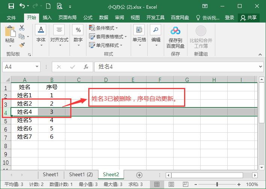Open the 数字 number format group
This screenshot has width=266, height=189.
coord(78,36)
